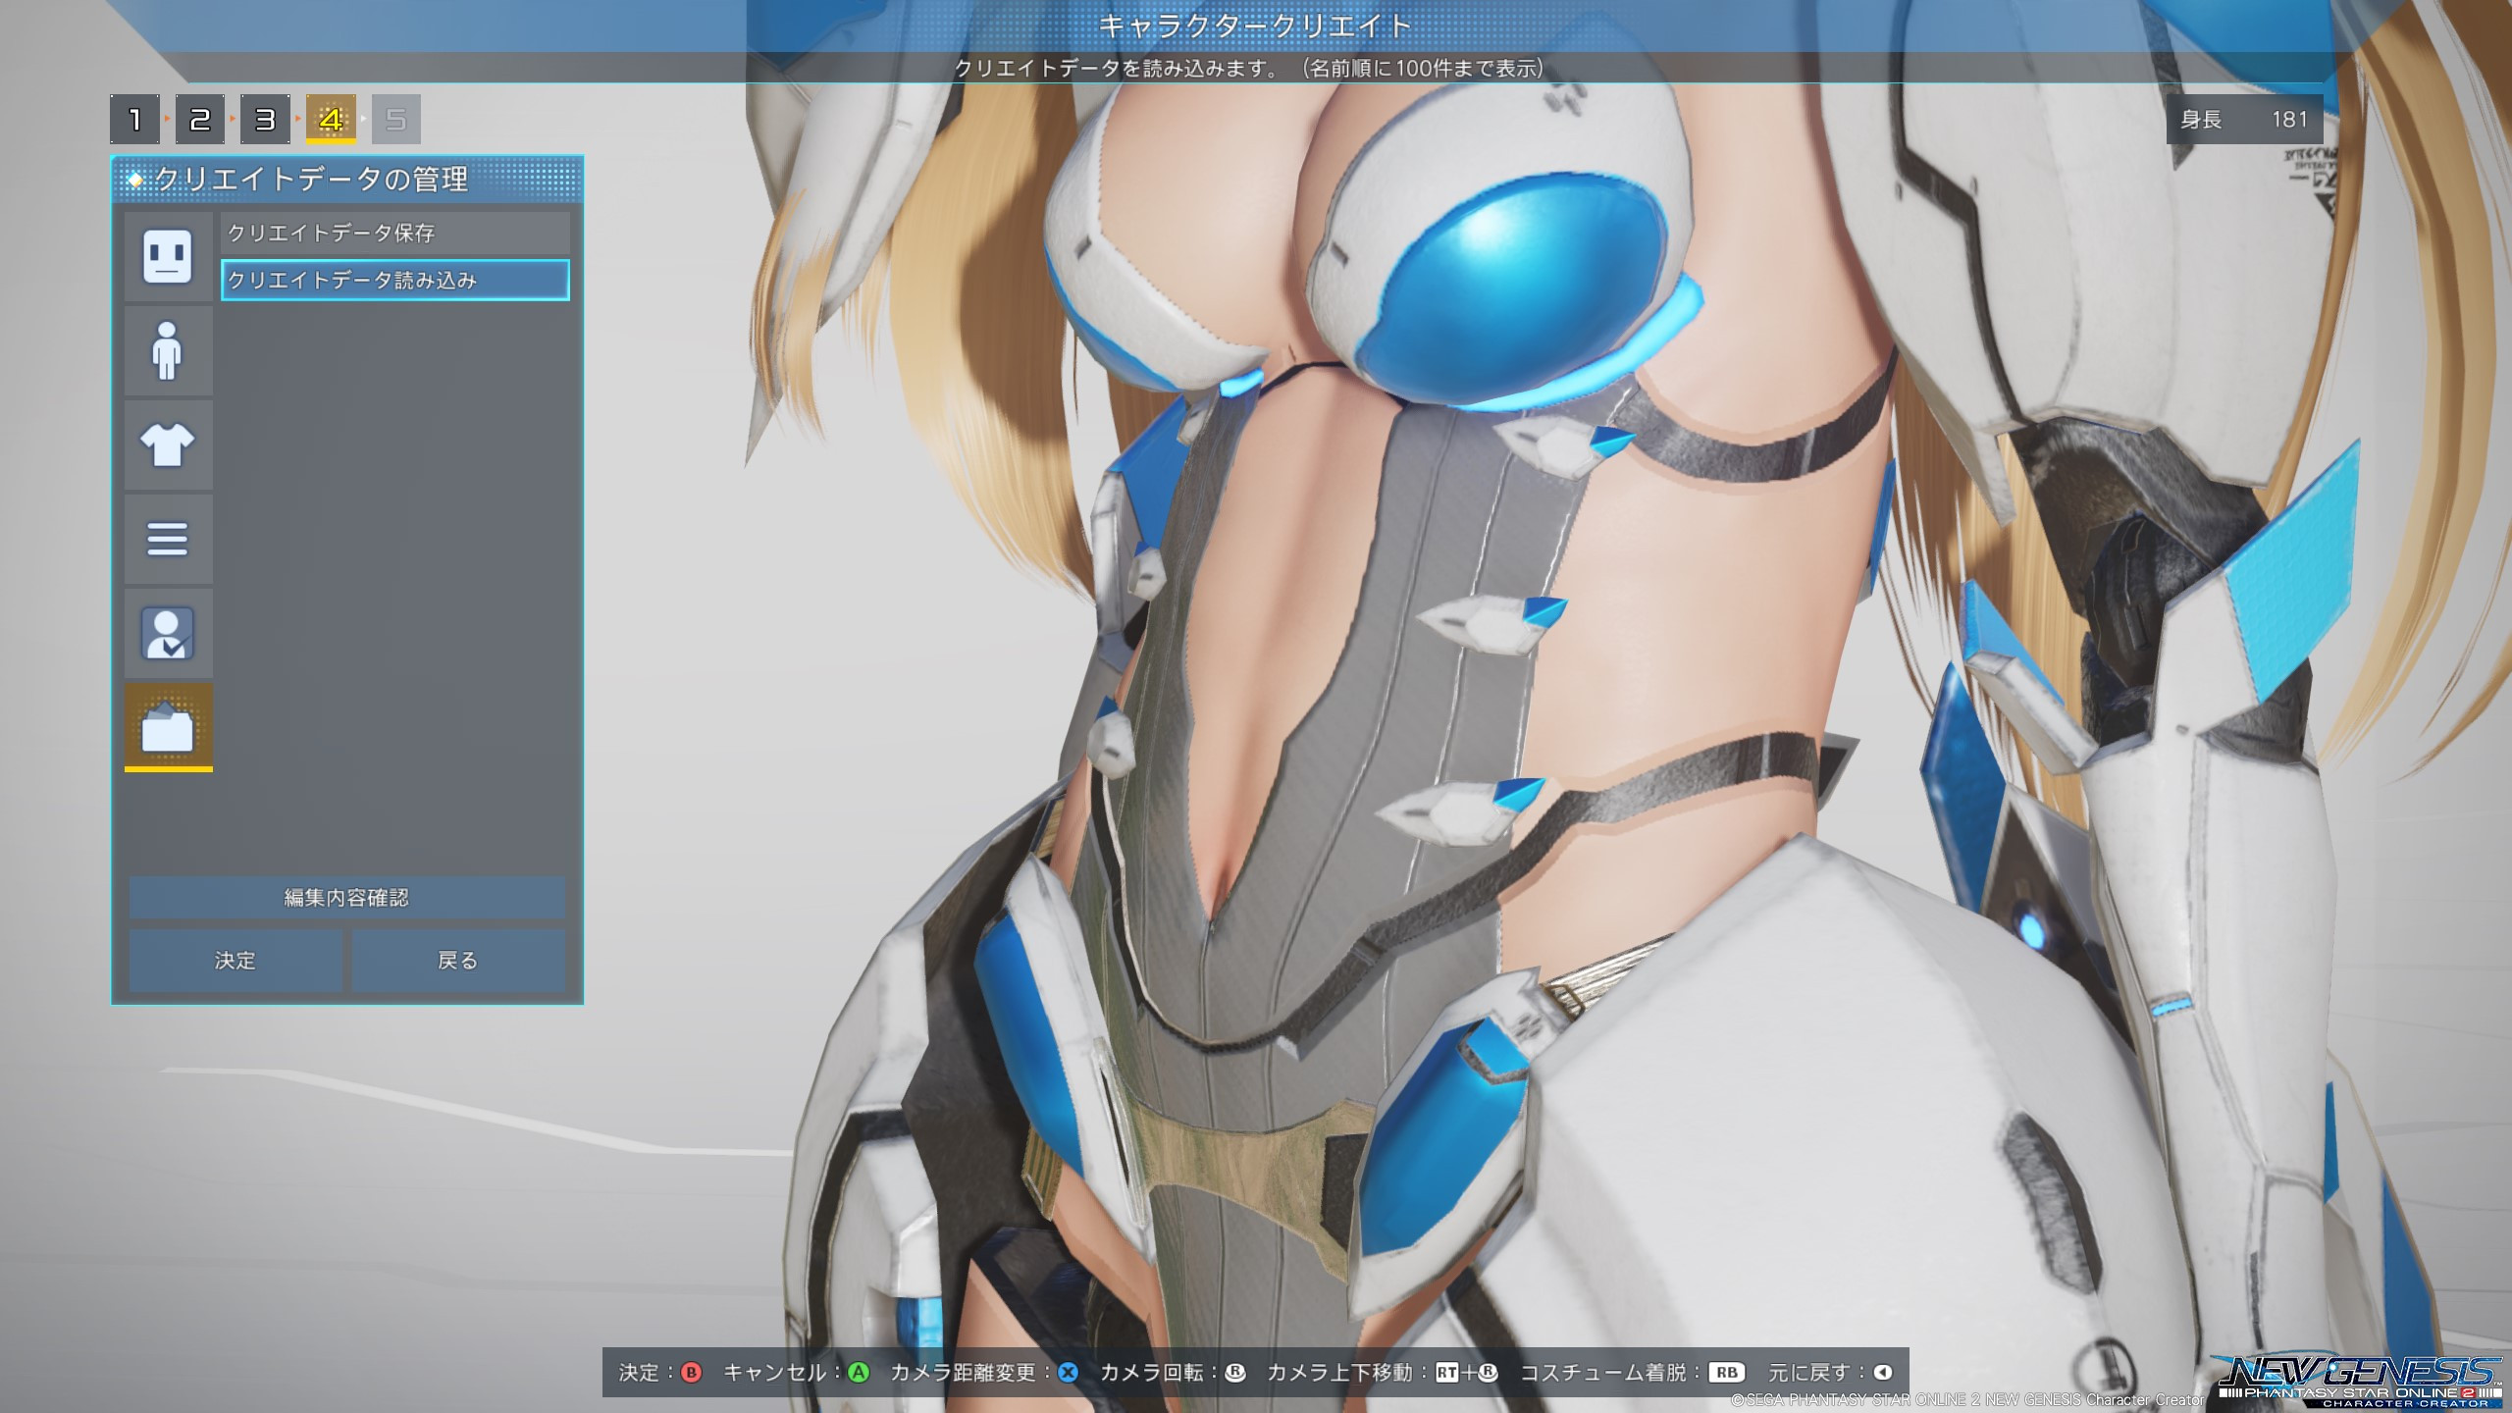This screenshot has height=1413, width=2512.
Task: Go to step 2 tab
Action: (x=200, y=120)
